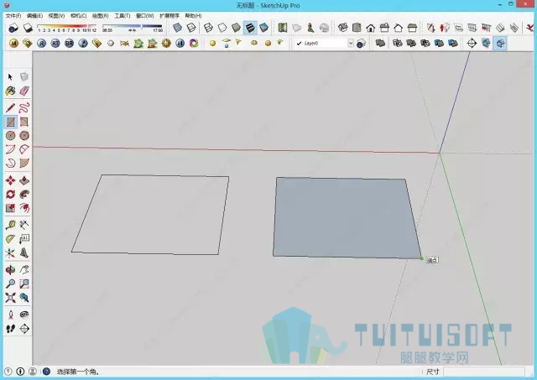Select the Zoom Window tool
This screenshot has height=380, width=537.
click(24, 284)
